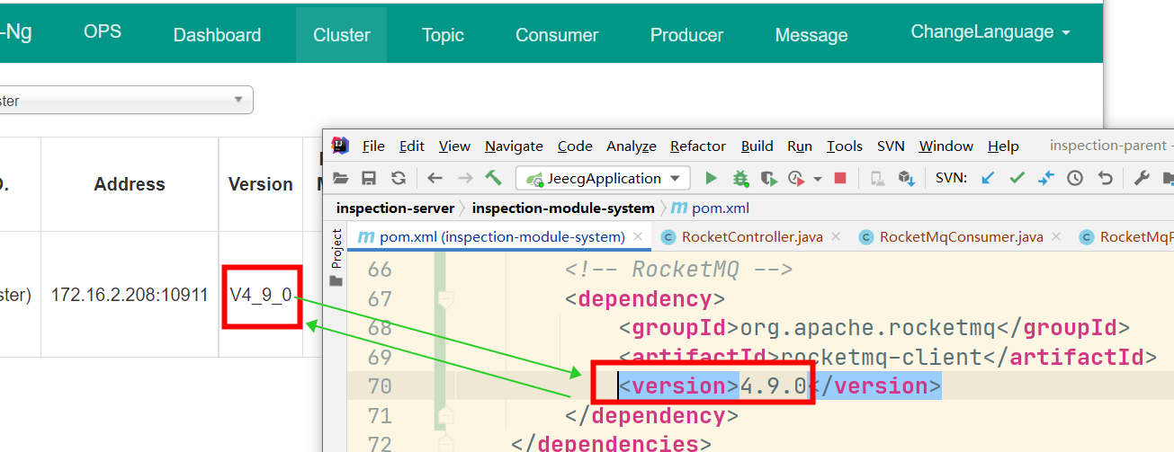
Task: Open Message page in the console
Action: pos(811,35)
